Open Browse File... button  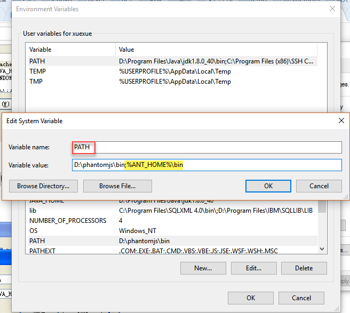pos(117,186)
